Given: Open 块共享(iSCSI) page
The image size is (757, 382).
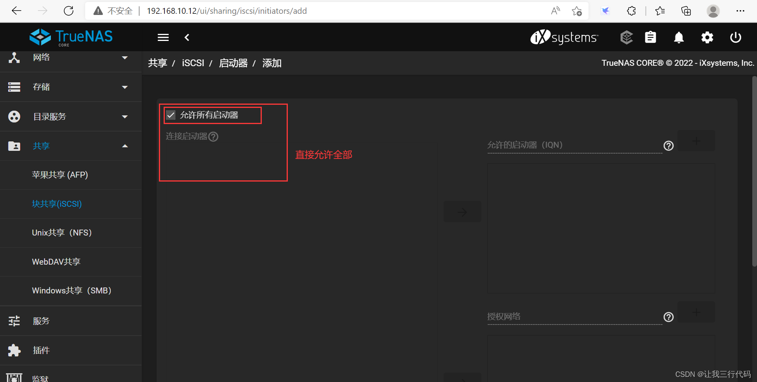Looking at the screenshot, I should [71, 204].
